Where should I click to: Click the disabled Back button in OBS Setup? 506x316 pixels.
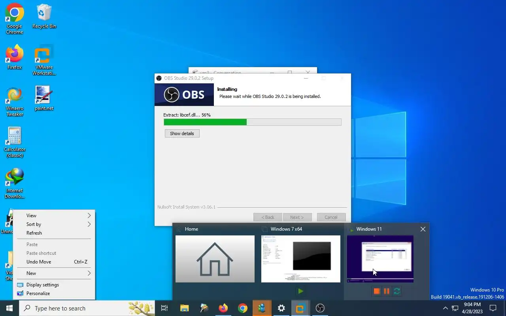coord(268,217)
